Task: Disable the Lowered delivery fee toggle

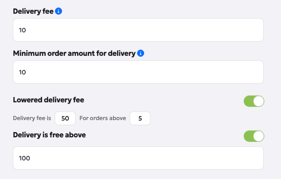Action: 254,101
